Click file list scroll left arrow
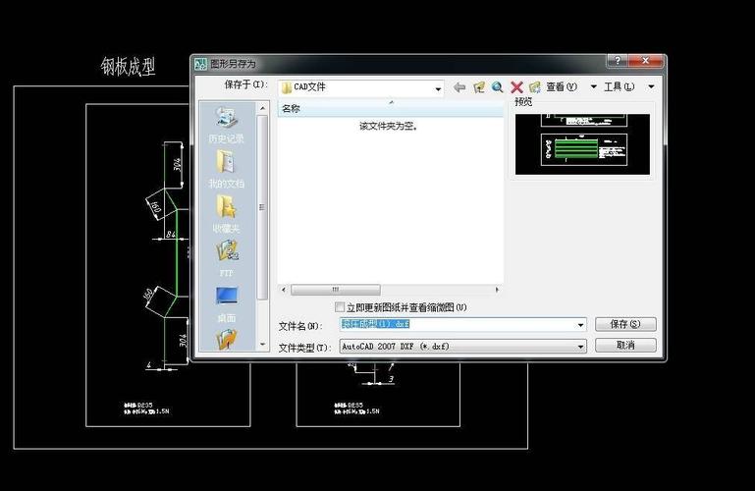 284,290
